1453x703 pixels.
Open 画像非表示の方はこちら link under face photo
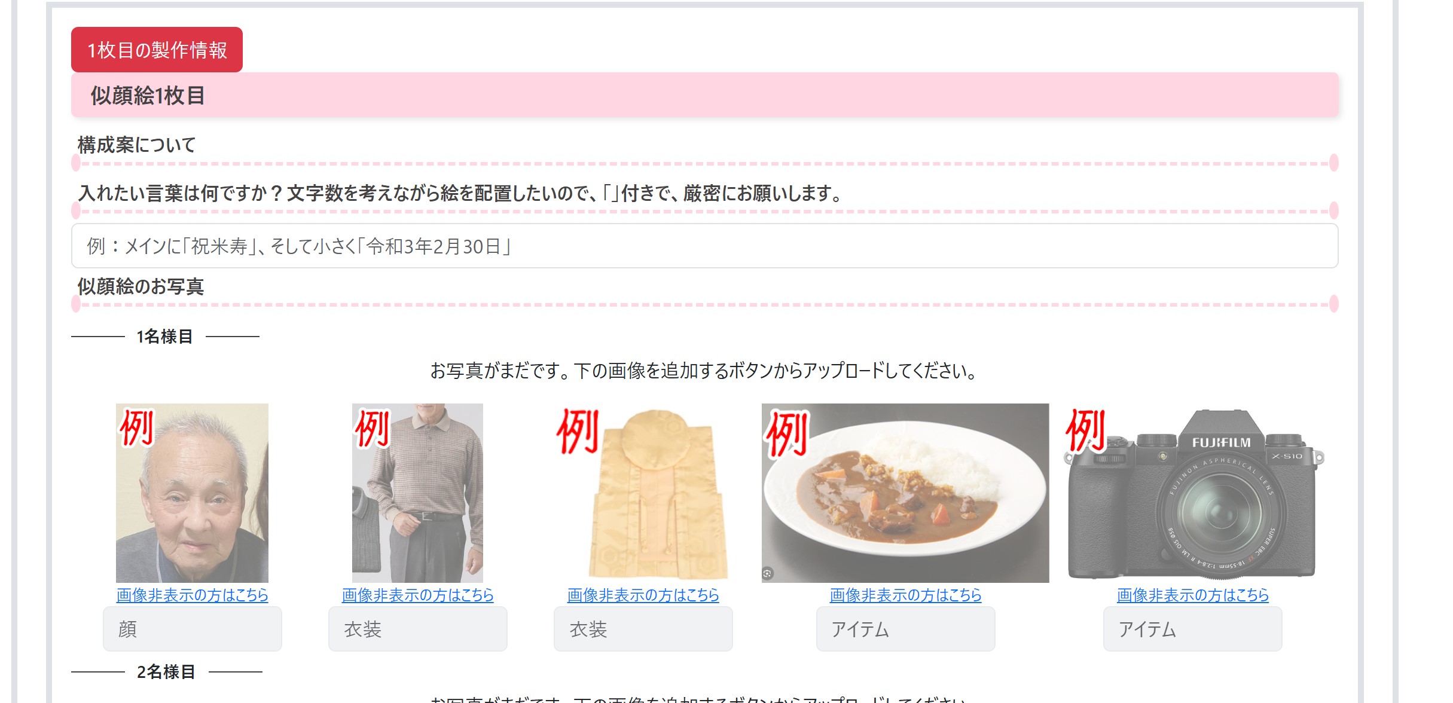192,595
